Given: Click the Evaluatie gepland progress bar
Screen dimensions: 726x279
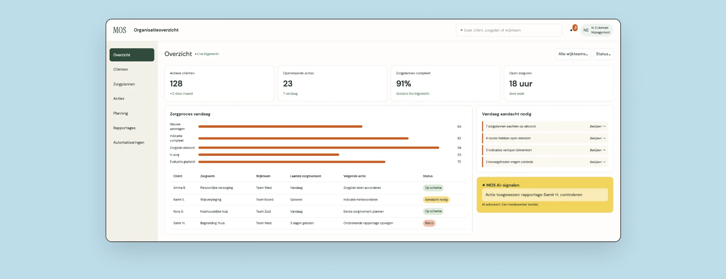Looking at the screenshot, I should click(x=292, y=162).
